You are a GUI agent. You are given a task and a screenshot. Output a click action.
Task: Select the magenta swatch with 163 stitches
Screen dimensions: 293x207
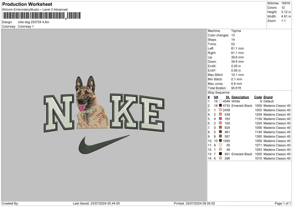220,119
